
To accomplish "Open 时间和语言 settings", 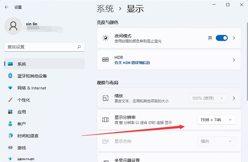I will coord(44,136).
